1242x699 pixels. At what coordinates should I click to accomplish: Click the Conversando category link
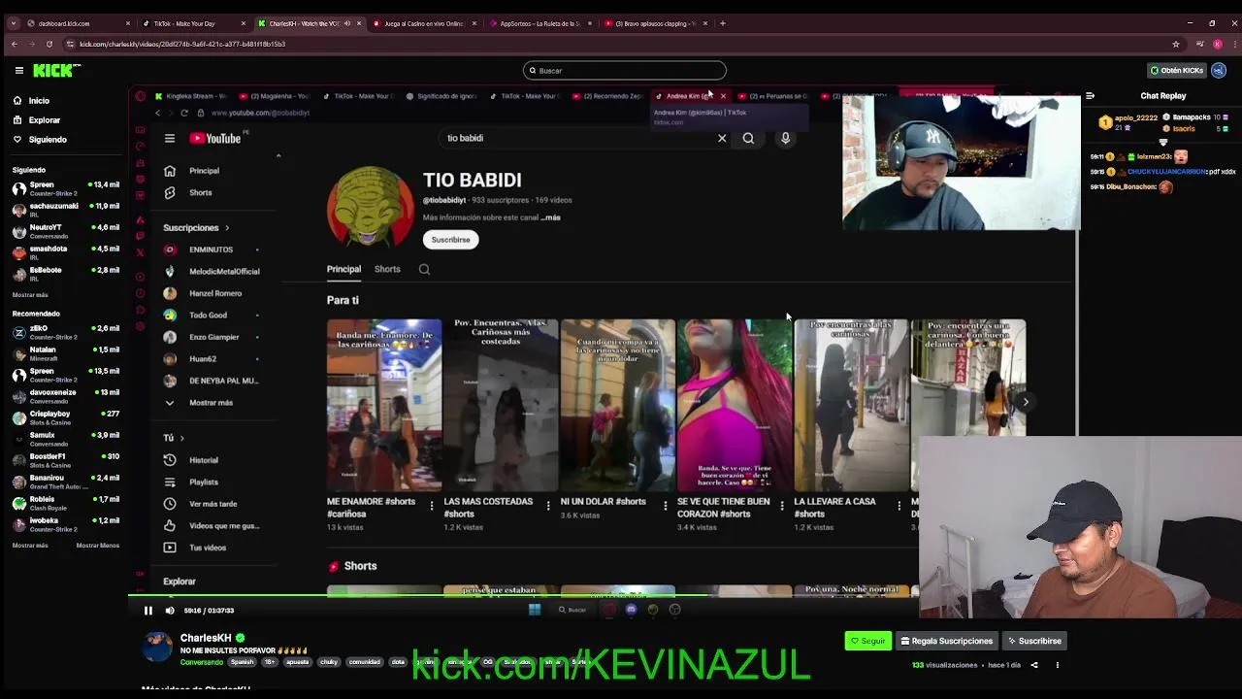(202, 662)
